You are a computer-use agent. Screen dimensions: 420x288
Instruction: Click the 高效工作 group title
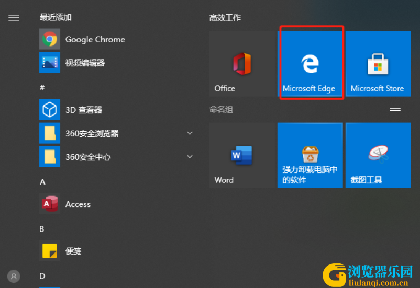pyautogui.click(x=225, y=18)
